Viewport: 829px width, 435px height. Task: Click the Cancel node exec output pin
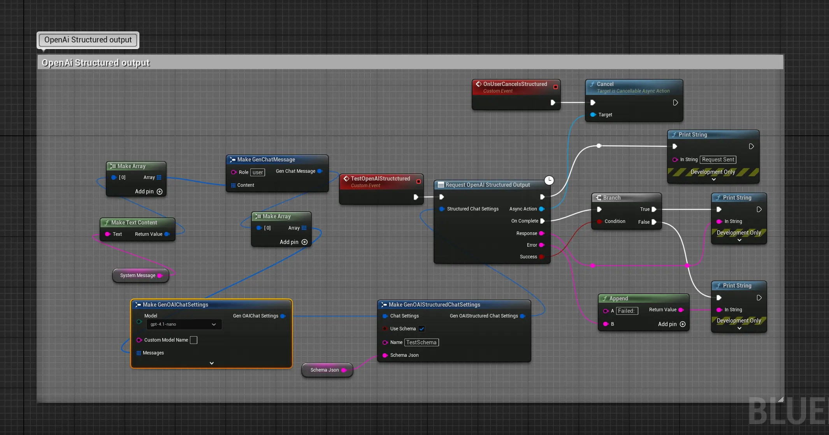coord(676,103)
